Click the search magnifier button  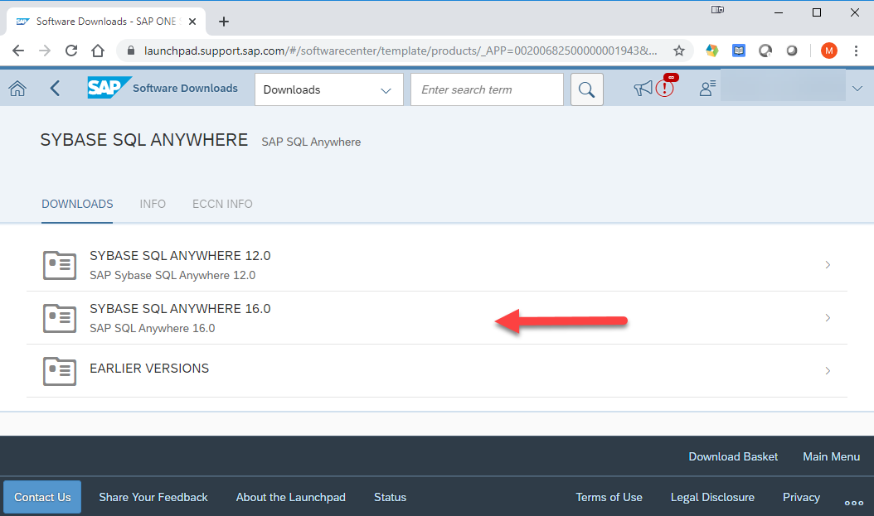pos(586,89)
